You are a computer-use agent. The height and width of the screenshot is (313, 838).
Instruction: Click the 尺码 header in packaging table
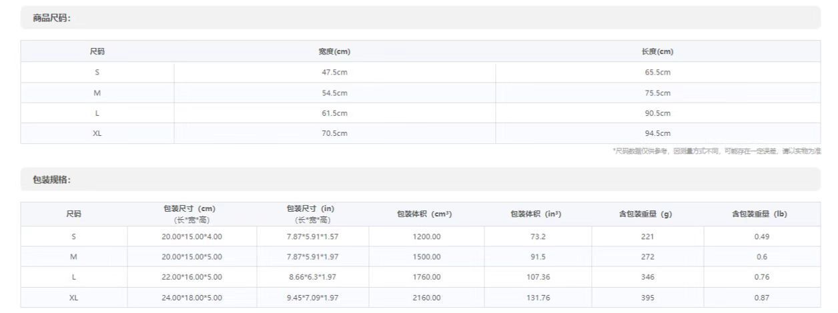[73, 214]
